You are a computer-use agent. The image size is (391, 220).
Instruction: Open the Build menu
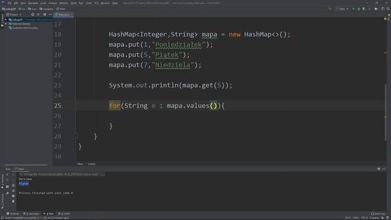74,3
